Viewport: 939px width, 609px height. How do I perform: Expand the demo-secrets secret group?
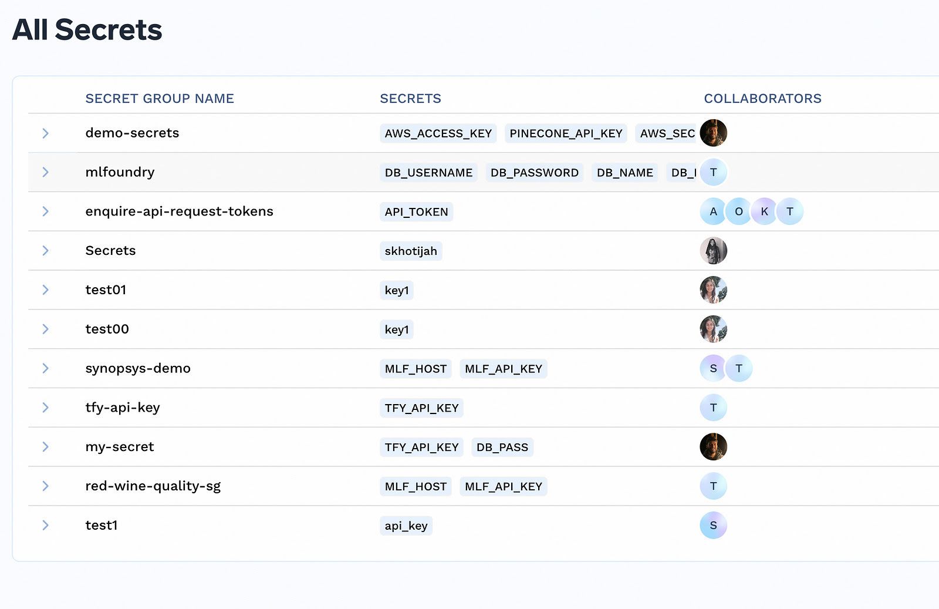(x=45, y=133)
